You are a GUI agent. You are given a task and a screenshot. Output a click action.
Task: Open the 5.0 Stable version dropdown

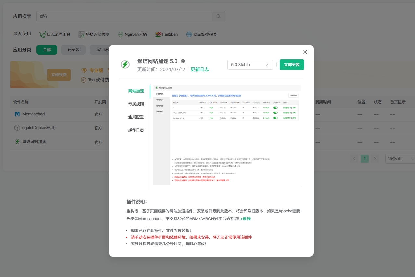tap(250, 65)
